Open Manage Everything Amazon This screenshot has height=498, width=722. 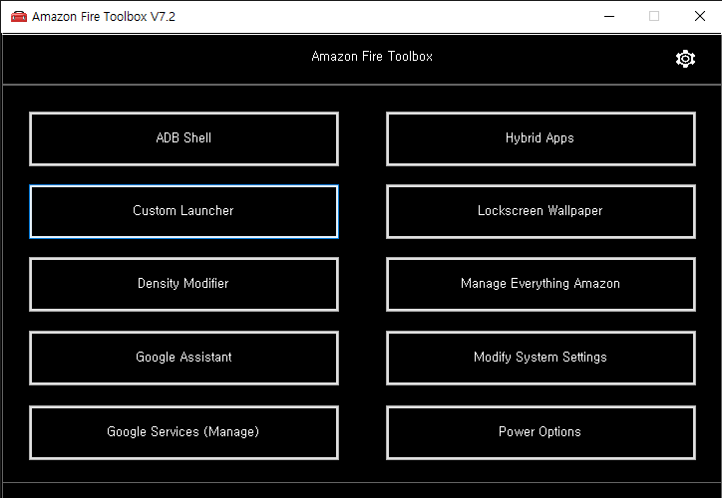541,284
